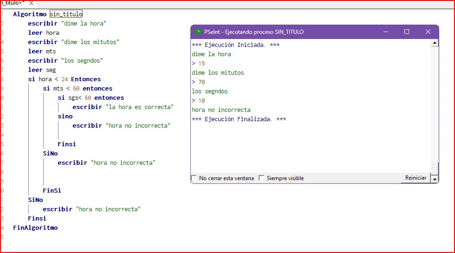The height and width of the screenshot is (253, 455).
Task: Click the 'si hora < 24 Entonces' line
Action: 64,79
